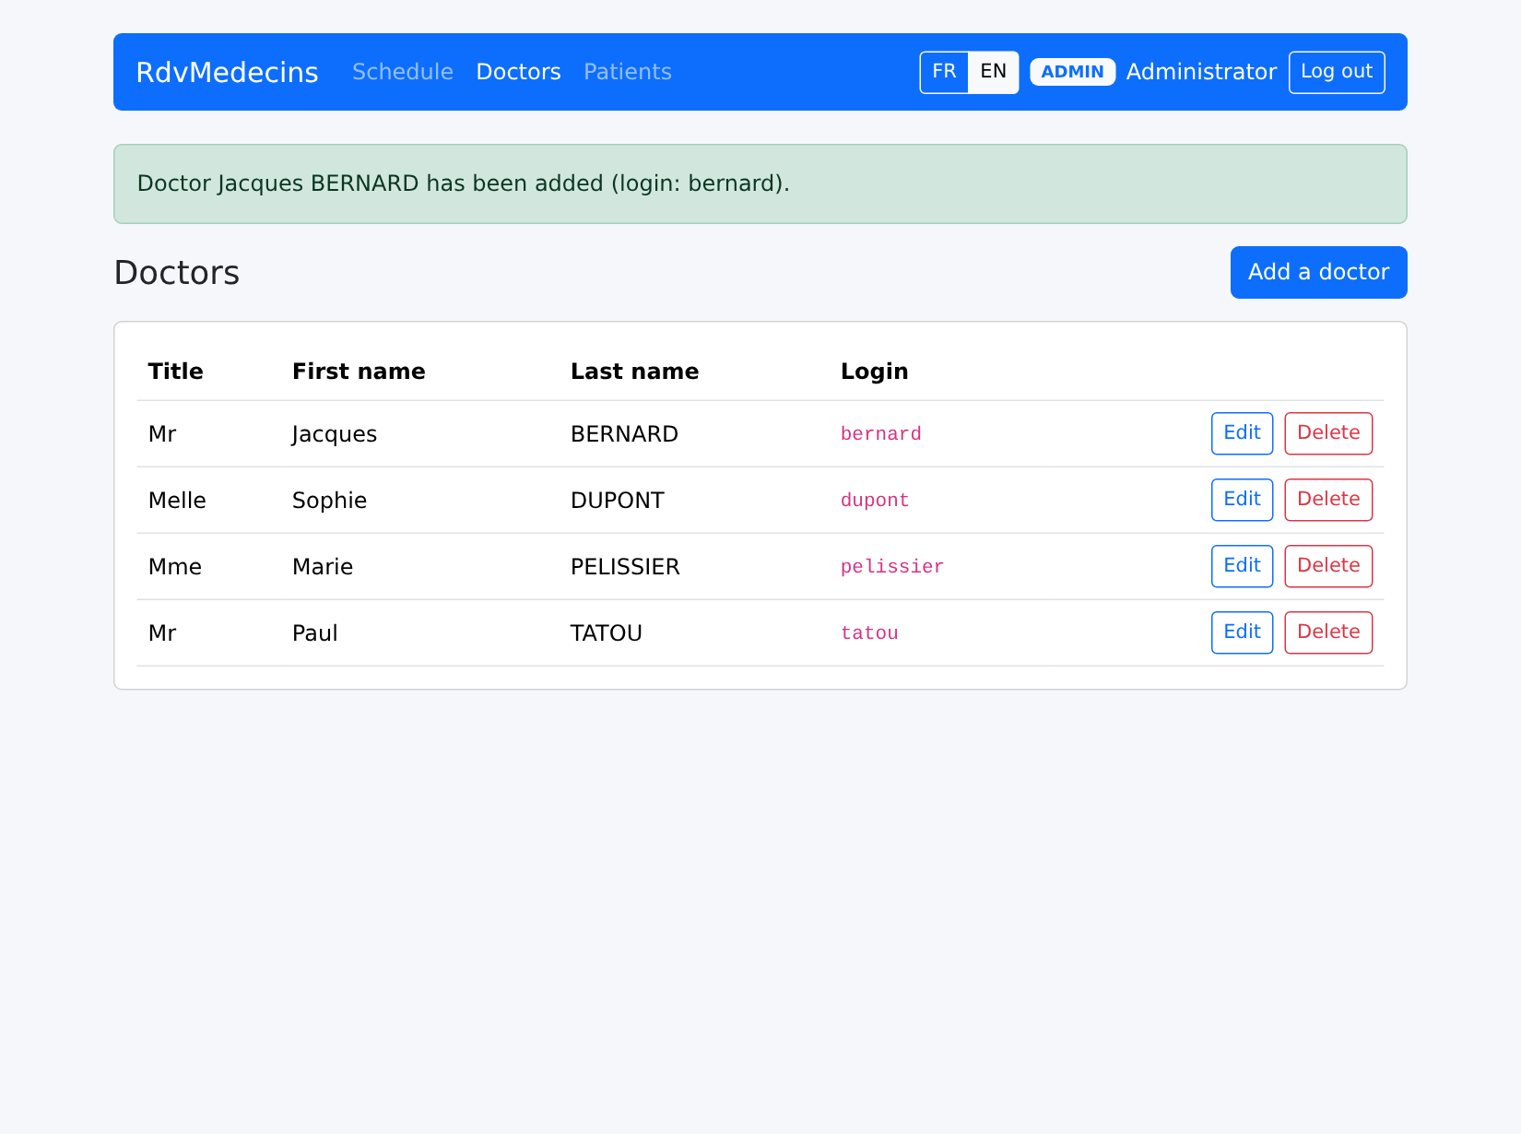Click the login value "bernard" in the table

point(880,434)
